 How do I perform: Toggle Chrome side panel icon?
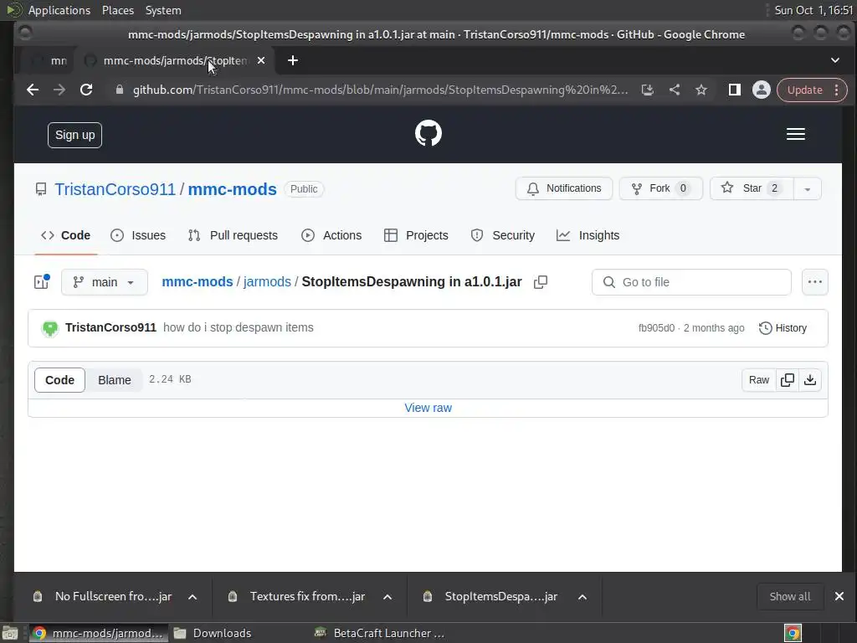click(x=735, y=90)
